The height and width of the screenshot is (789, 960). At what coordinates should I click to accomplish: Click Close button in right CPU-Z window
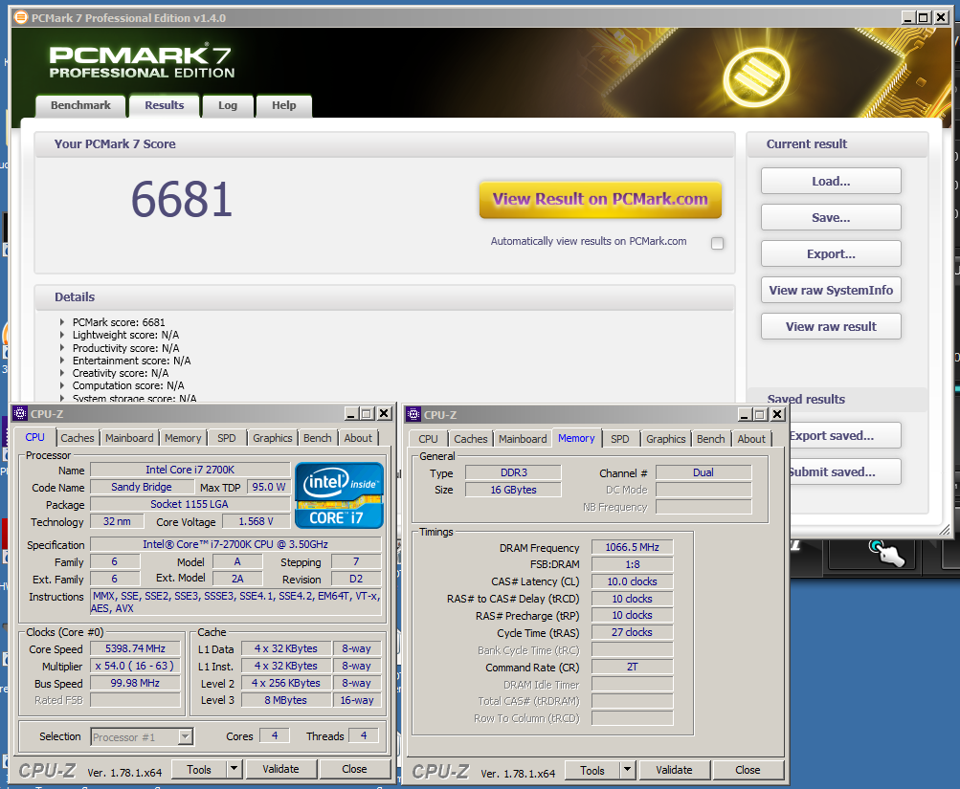pos(748,770)
